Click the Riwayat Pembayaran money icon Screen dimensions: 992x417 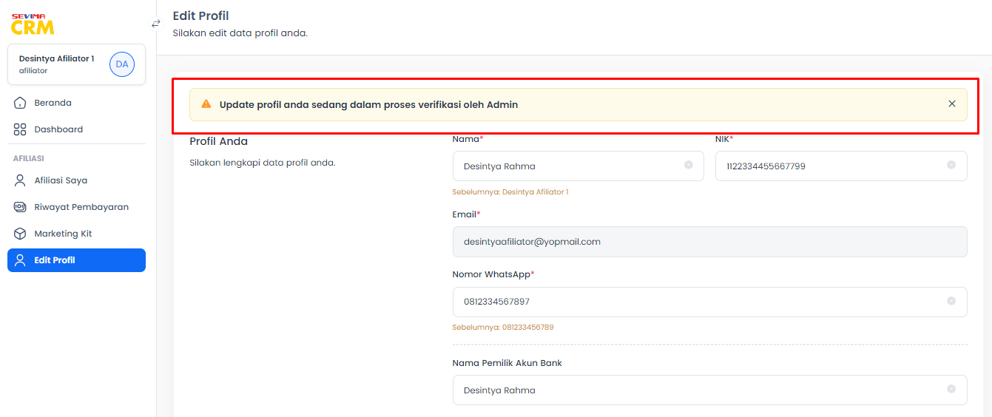(20, 207)
